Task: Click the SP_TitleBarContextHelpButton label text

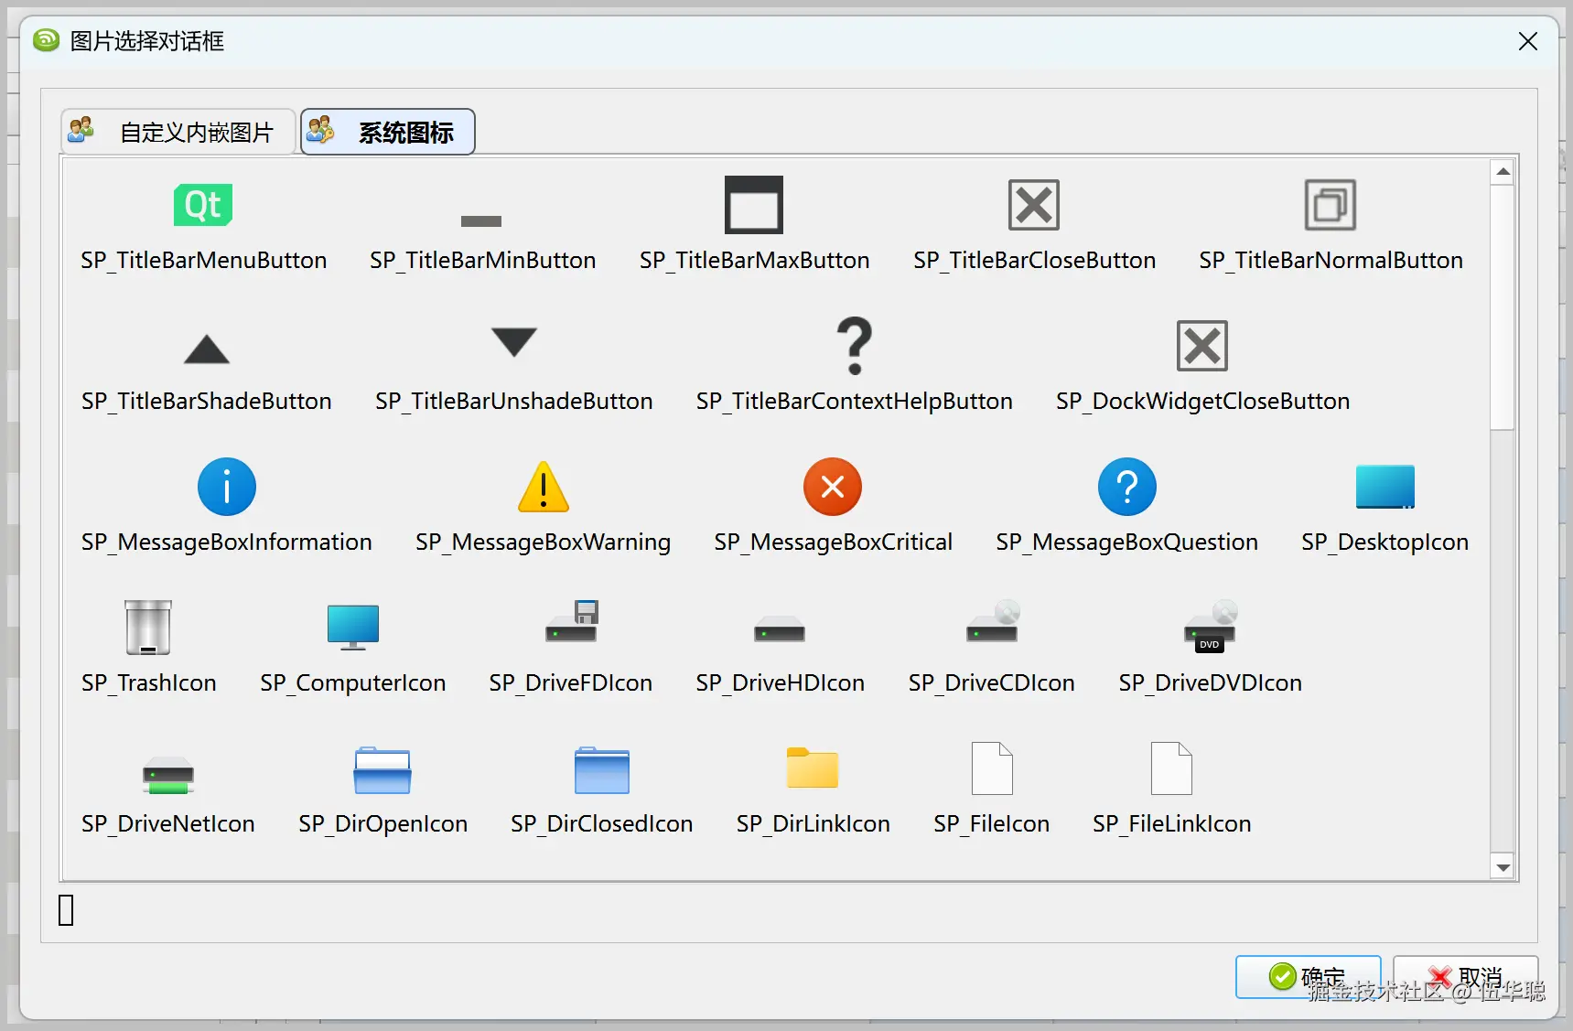Action: 855,402
